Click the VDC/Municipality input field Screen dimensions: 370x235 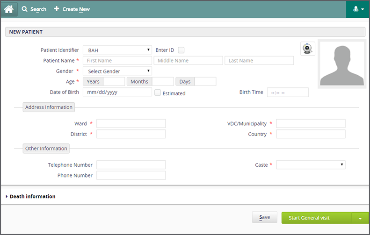311,123
